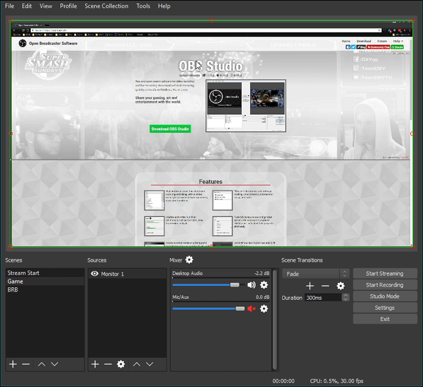
Task: Add a new scene transition with plus
Action: click(310, 286)
